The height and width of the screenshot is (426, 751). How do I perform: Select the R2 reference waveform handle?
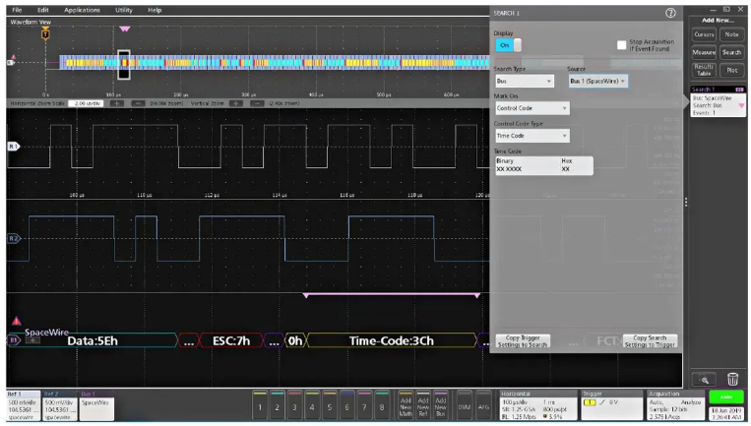[14, 238]
